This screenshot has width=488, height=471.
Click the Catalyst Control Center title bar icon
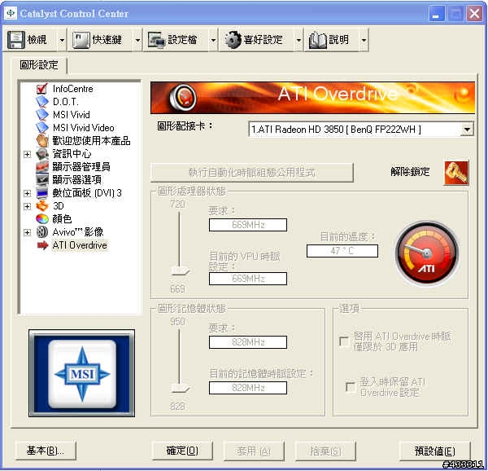[x=11, y=13]
